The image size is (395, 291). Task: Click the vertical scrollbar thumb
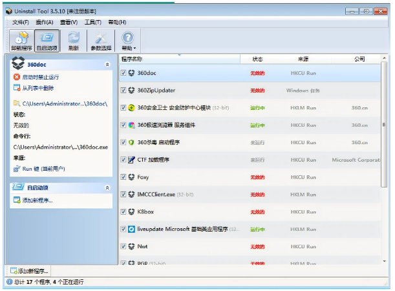[x=384, y=124]
